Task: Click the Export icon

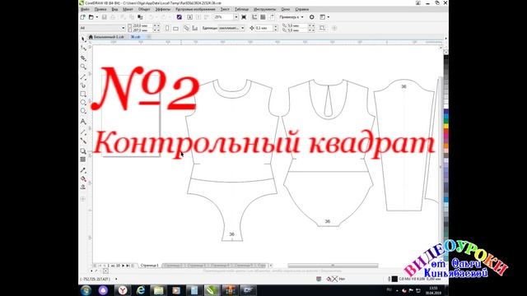Action: pyautogui.click(x=198, y=16)
